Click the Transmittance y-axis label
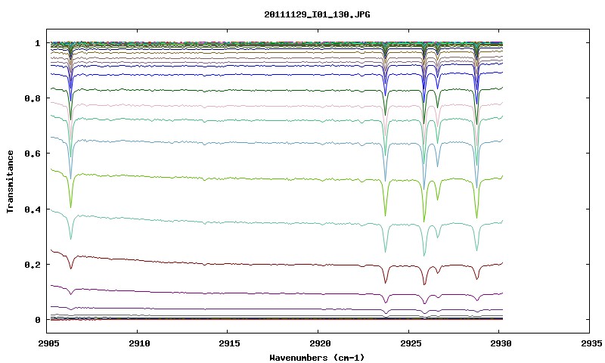The height and width of the screenshot is (363, 605). [11, 181]
